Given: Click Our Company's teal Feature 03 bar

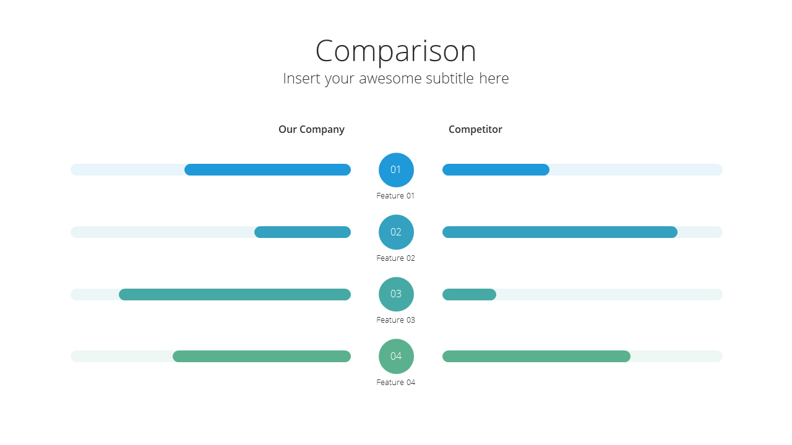Looking at the screenshot, I should (x=235, y=295).
